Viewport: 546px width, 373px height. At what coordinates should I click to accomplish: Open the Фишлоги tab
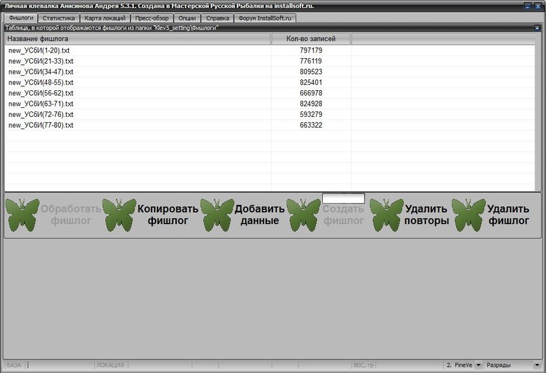pos(21,18)
